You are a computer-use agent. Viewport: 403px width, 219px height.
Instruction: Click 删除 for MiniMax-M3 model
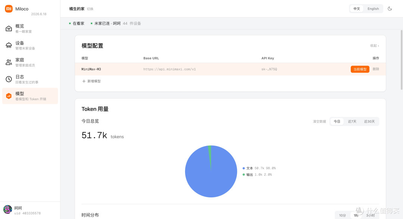tap(376, 69)
